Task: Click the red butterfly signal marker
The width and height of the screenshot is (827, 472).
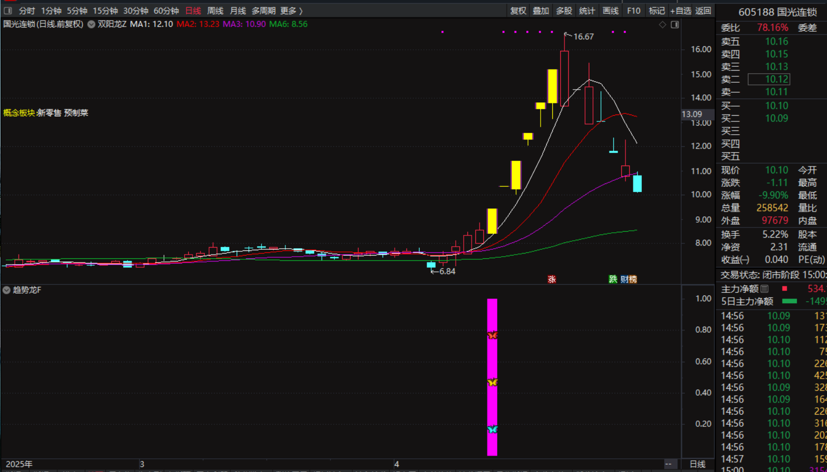Action: (x=492, y=335)
